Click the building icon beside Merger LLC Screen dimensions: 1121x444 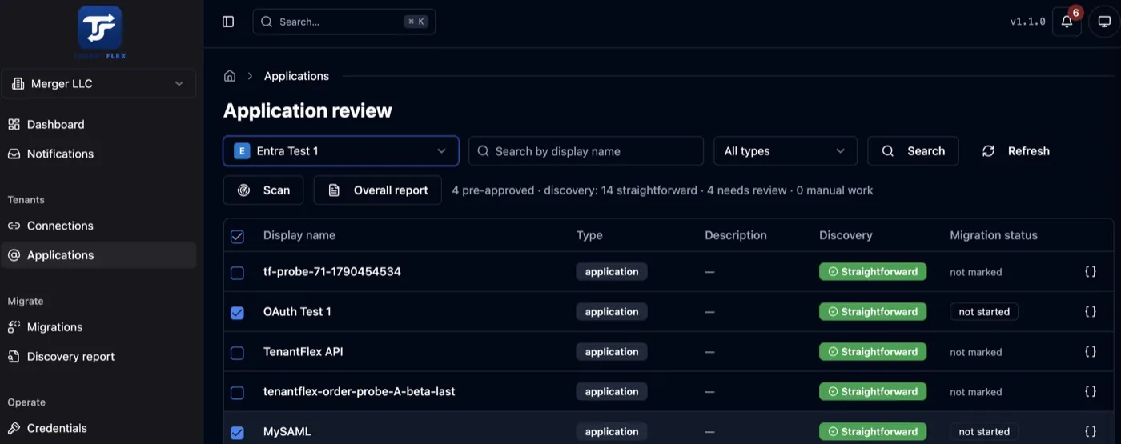coord(18,83)
